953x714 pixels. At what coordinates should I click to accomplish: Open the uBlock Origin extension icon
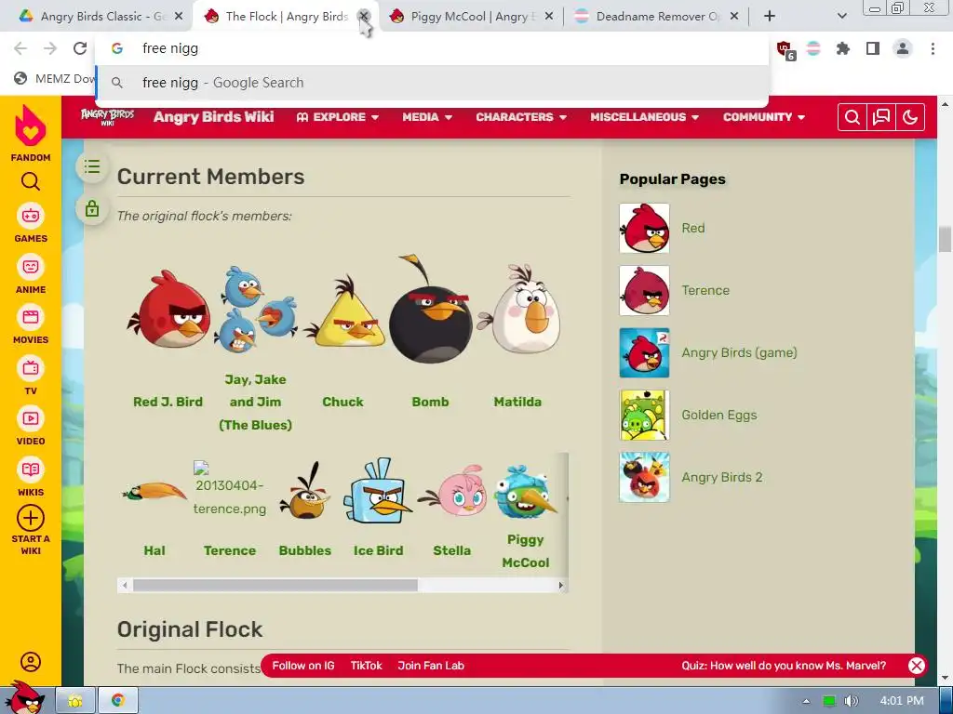pyautogui.click(x=785, y=50)
